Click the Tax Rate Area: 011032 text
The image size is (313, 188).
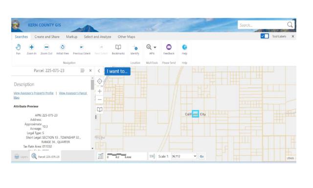(38, 147)
